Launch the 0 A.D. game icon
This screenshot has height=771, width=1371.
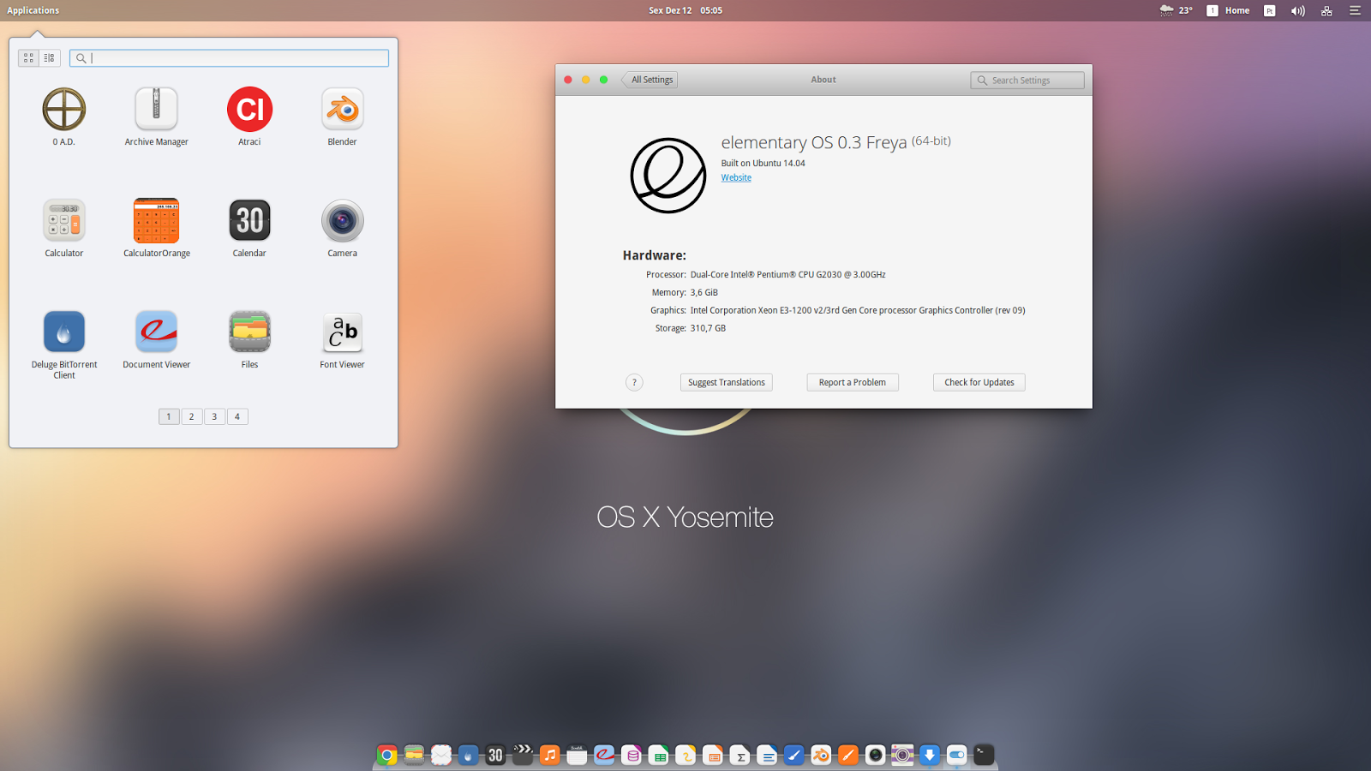pos(64,110)
